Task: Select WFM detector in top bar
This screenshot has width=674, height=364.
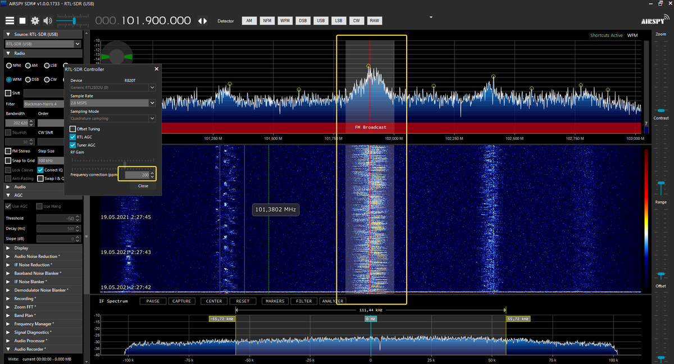Action: click(285, 21)
